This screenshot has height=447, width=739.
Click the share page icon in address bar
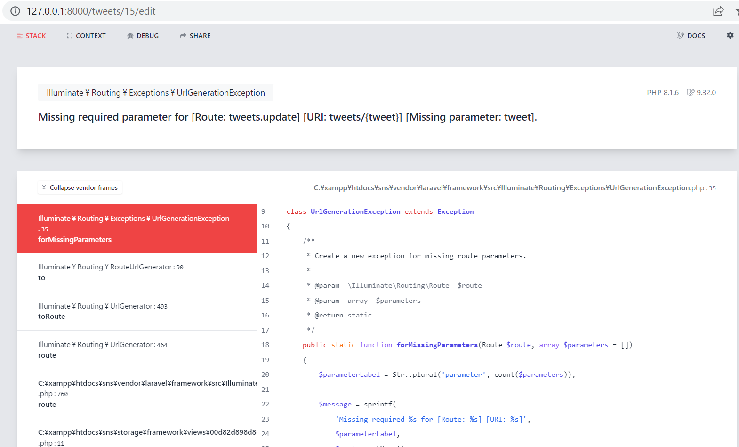[x=718, y=11]
